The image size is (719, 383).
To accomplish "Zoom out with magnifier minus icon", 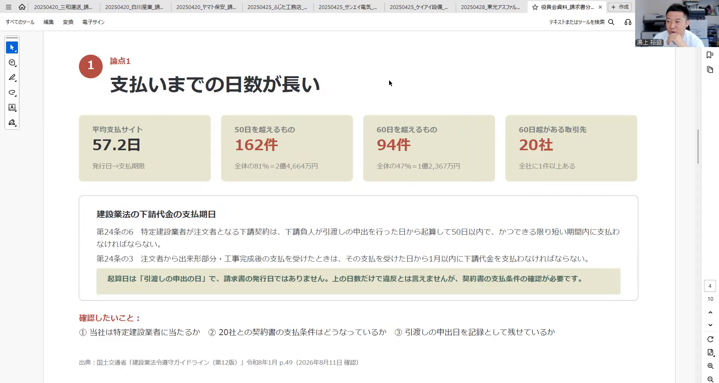I will (x=710, y=379).
